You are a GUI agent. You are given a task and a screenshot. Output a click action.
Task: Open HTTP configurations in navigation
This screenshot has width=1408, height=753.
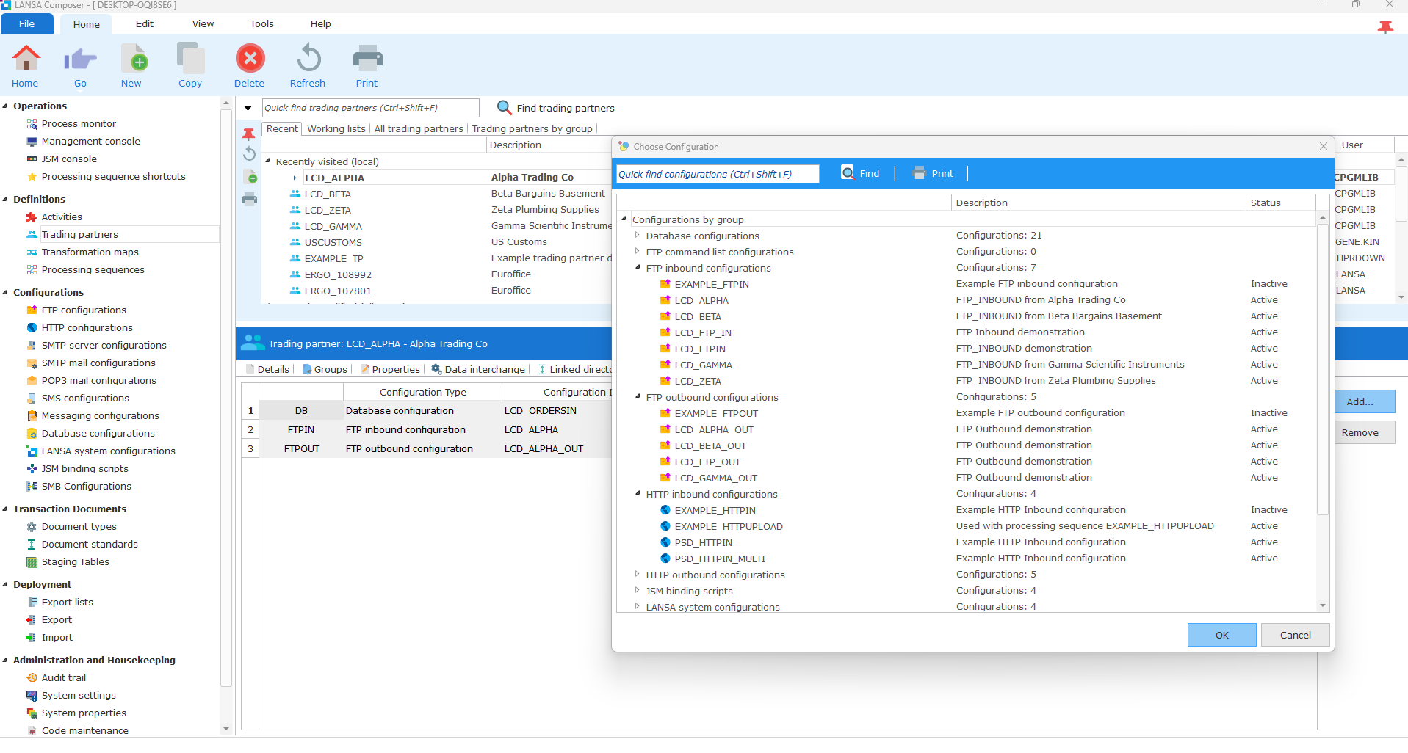point(87,328)
